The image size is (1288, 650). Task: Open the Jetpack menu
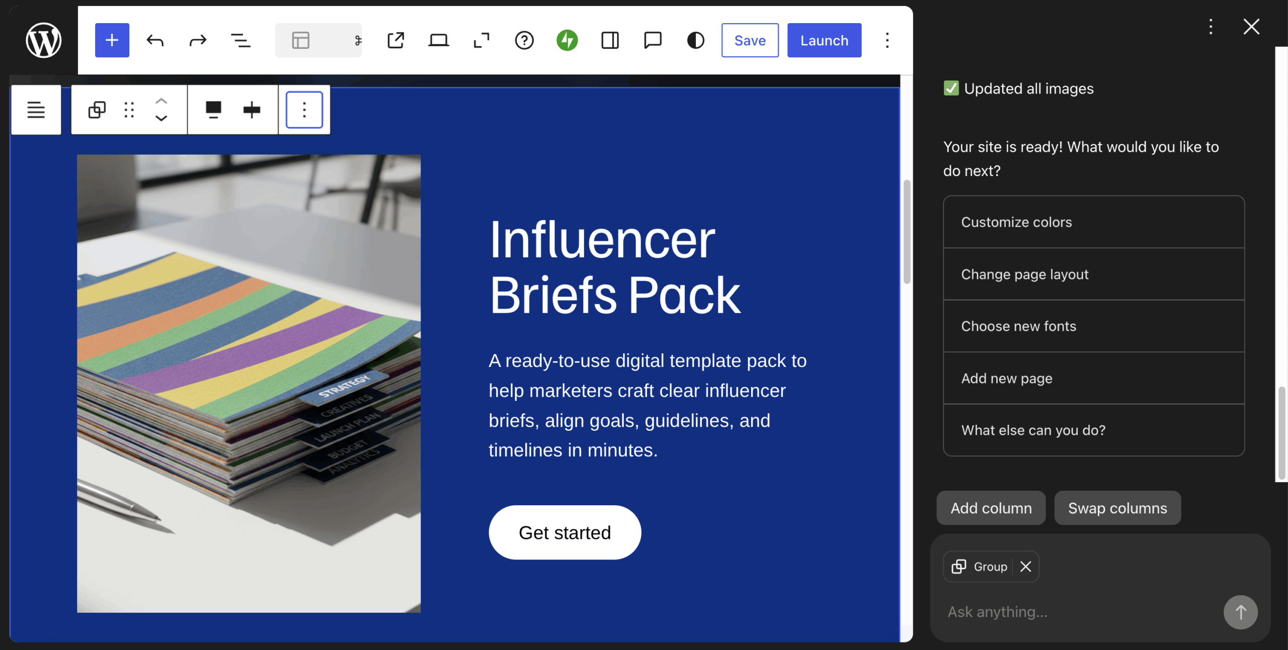(567, 40)
